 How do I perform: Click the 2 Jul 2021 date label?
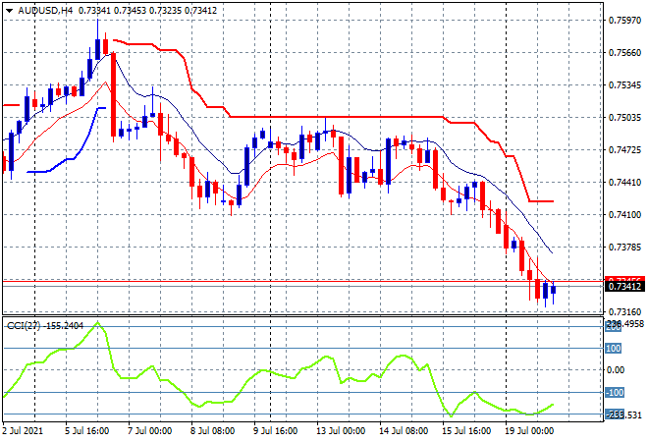point(25,431)
